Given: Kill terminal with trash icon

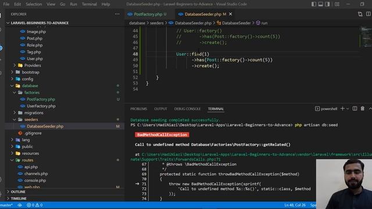Looking at the screenshot, I should coord(363,109).
